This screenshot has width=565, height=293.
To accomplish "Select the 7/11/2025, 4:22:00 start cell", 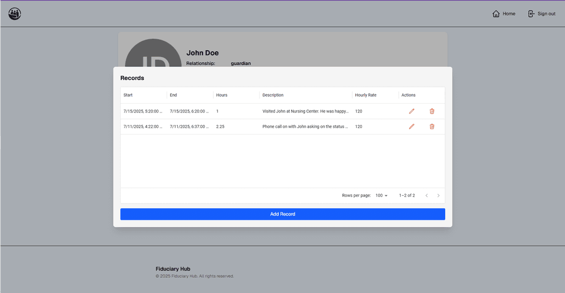I will click(143, 127).
